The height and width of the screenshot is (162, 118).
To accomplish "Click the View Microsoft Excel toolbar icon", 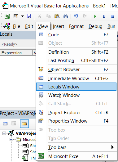I will 7,16.
